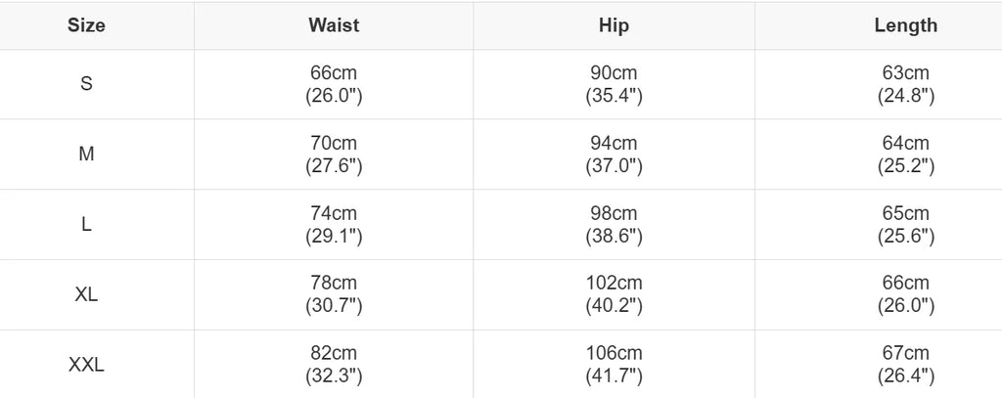Select the M size row label
1002x398 pixels.
86,155
